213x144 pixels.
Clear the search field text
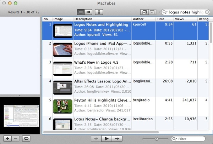click(x=207, y=12)
